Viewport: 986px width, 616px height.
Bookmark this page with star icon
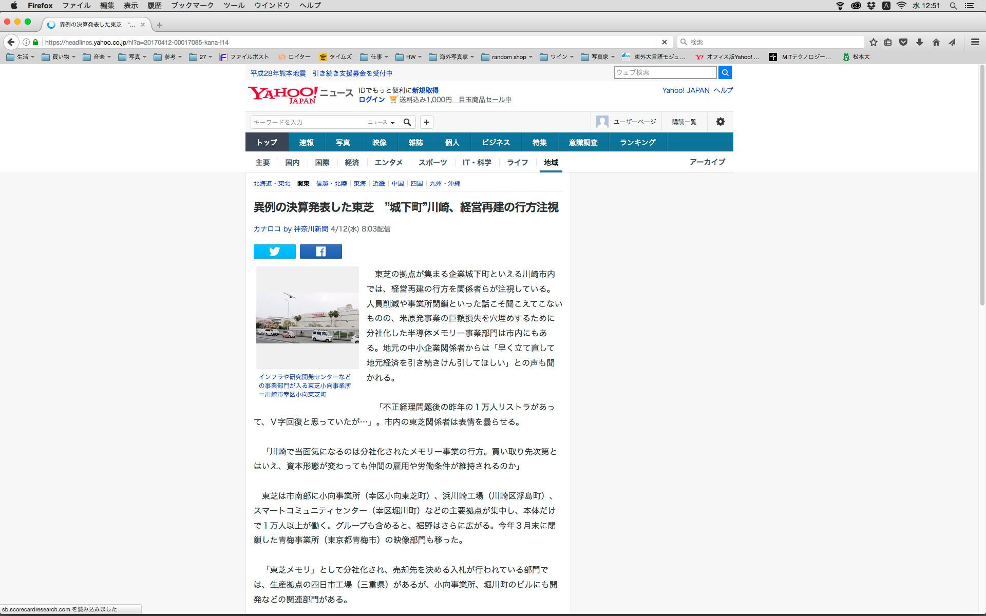coord(873,42)
